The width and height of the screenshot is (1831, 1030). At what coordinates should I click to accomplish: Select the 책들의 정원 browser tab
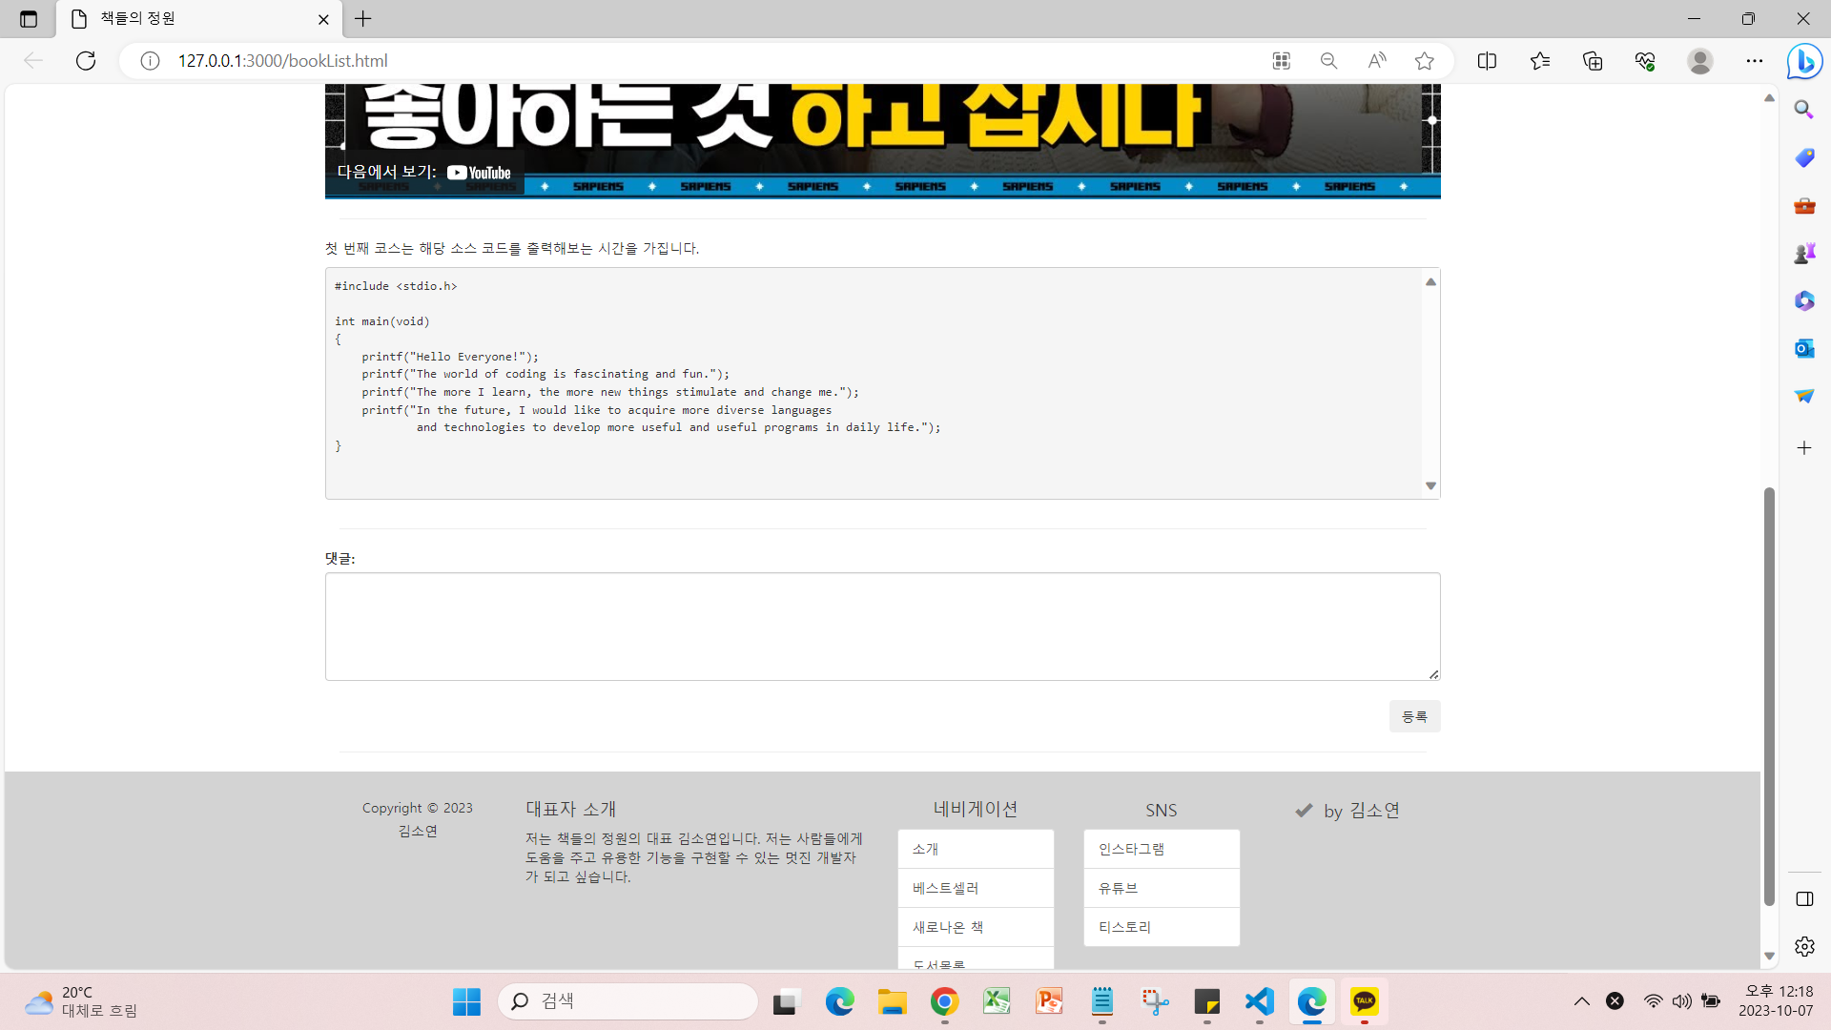click(x=197, y=19)
